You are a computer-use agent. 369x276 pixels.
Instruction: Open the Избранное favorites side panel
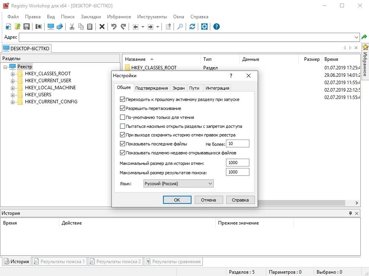point(365,62)
